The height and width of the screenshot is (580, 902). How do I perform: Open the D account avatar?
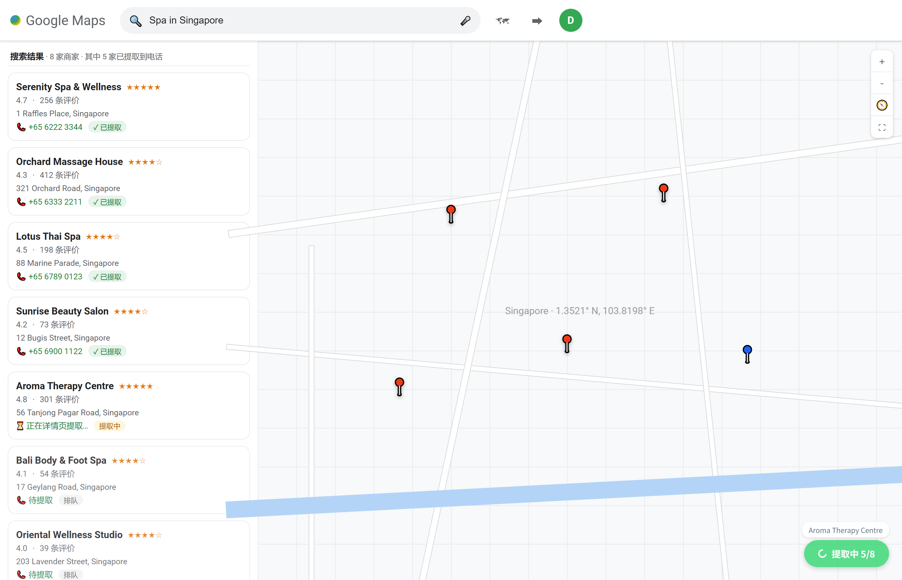point(570,20)
